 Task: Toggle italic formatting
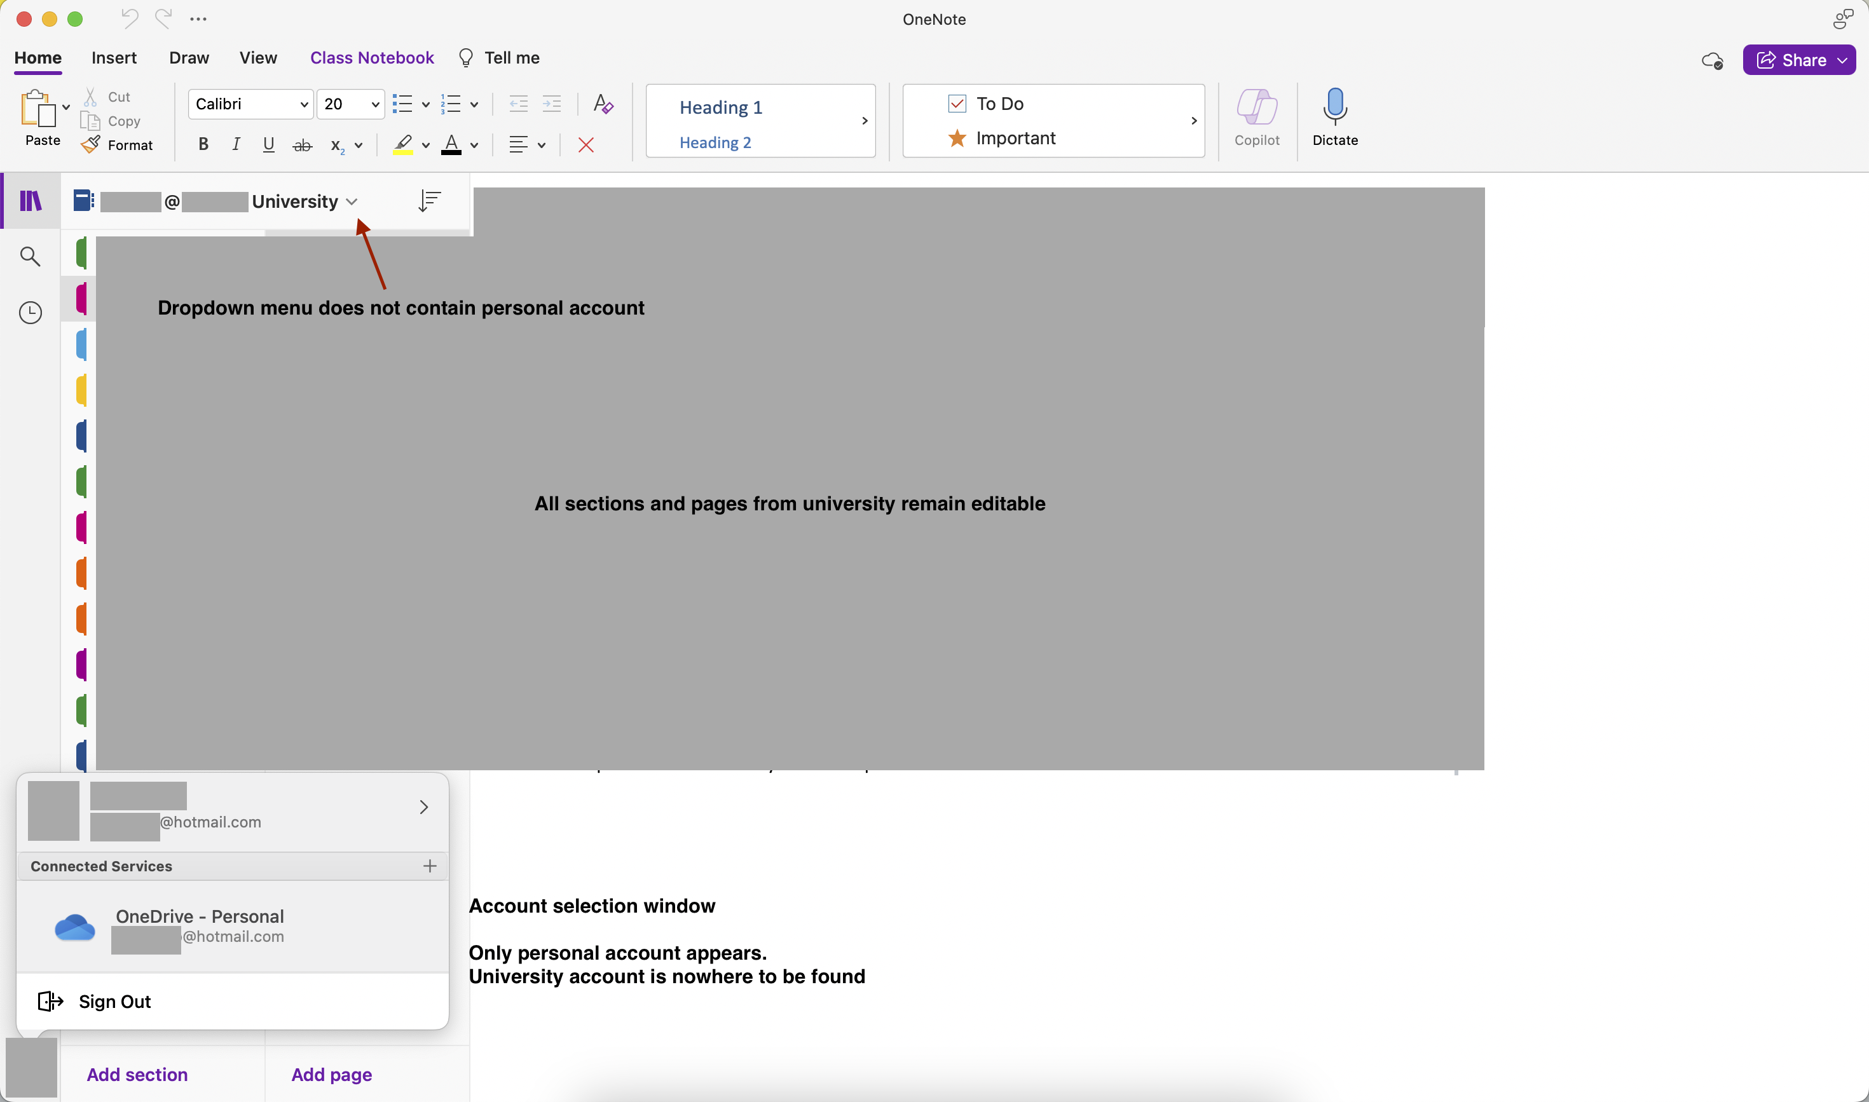click(235, 145)
